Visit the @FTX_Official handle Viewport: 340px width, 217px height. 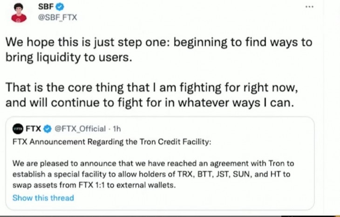point(80,129)
